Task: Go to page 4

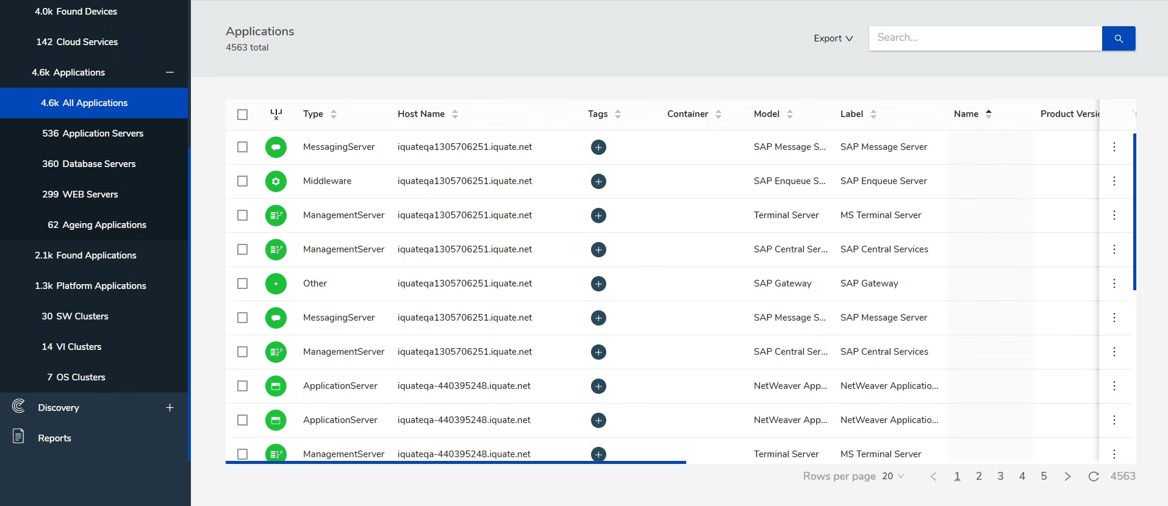Action: click(1022, 476)
